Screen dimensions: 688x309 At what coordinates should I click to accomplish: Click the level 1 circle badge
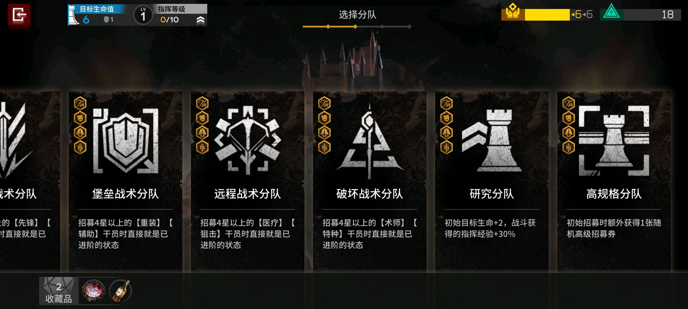pyautogui.click(x=143, y=15)
